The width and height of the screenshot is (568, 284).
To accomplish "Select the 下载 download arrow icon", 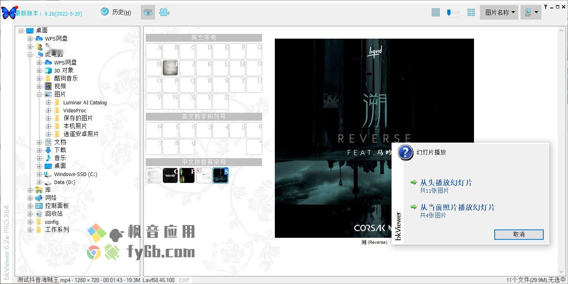I will pyautogui.click(x=48, y=150).
